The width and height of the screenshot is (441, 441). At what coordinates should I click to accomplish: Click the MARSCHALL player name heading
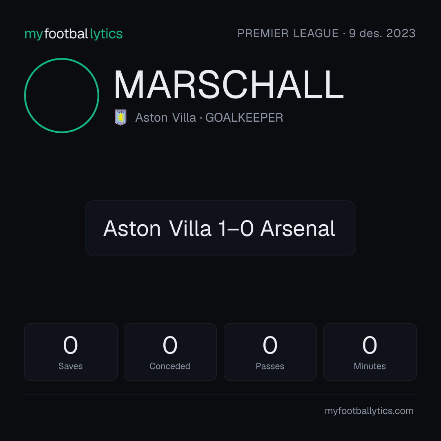click(x=229, y=85)
